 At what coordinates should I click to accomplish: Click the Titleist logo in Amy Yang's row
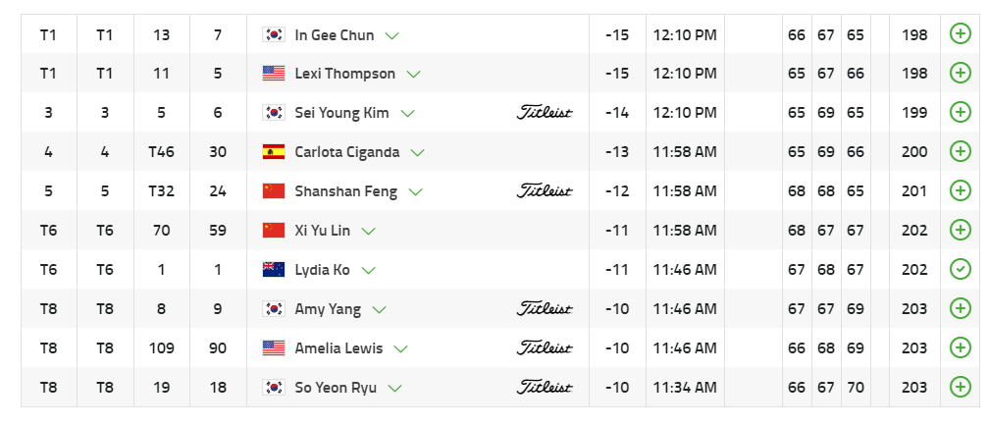coord(545,309)
